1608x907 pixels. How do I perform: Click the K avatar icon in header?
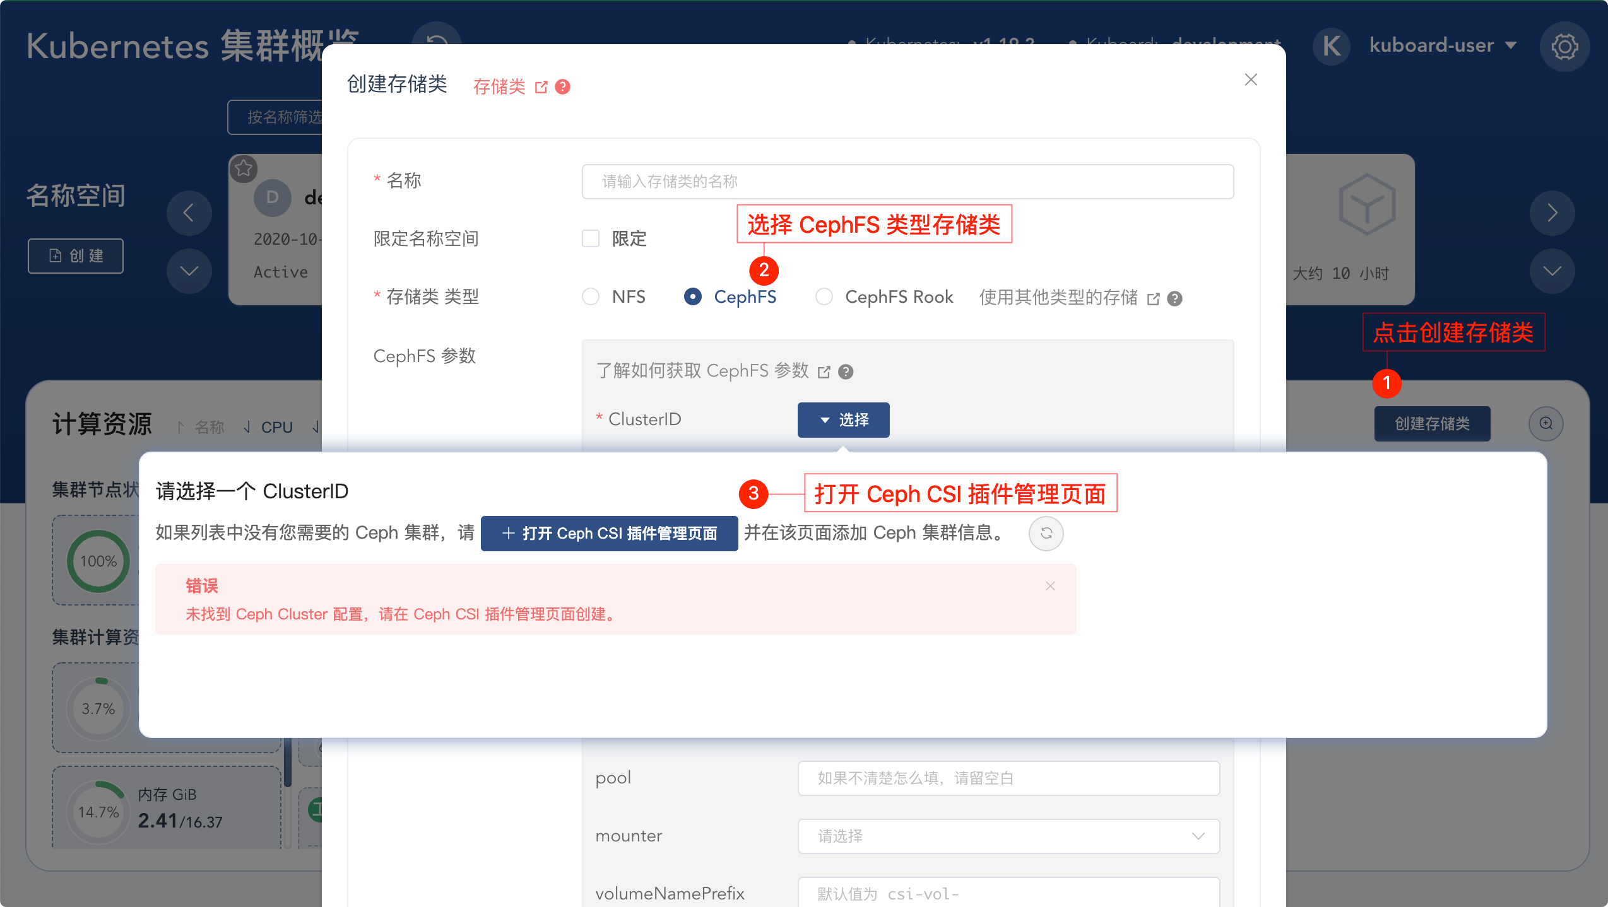pyautogui.click(x=1332, y=46)
